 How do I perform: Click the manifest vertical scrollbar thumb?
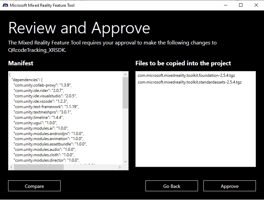tap(125, 93)
